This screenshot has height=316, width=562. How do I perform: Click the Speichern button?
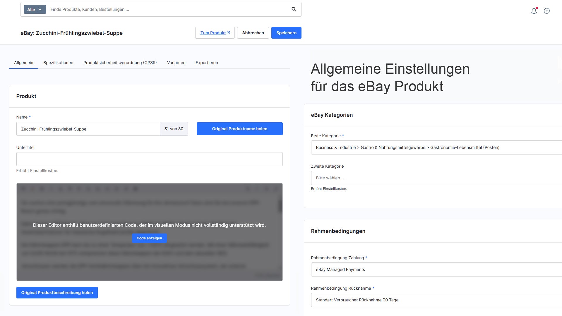286,33
